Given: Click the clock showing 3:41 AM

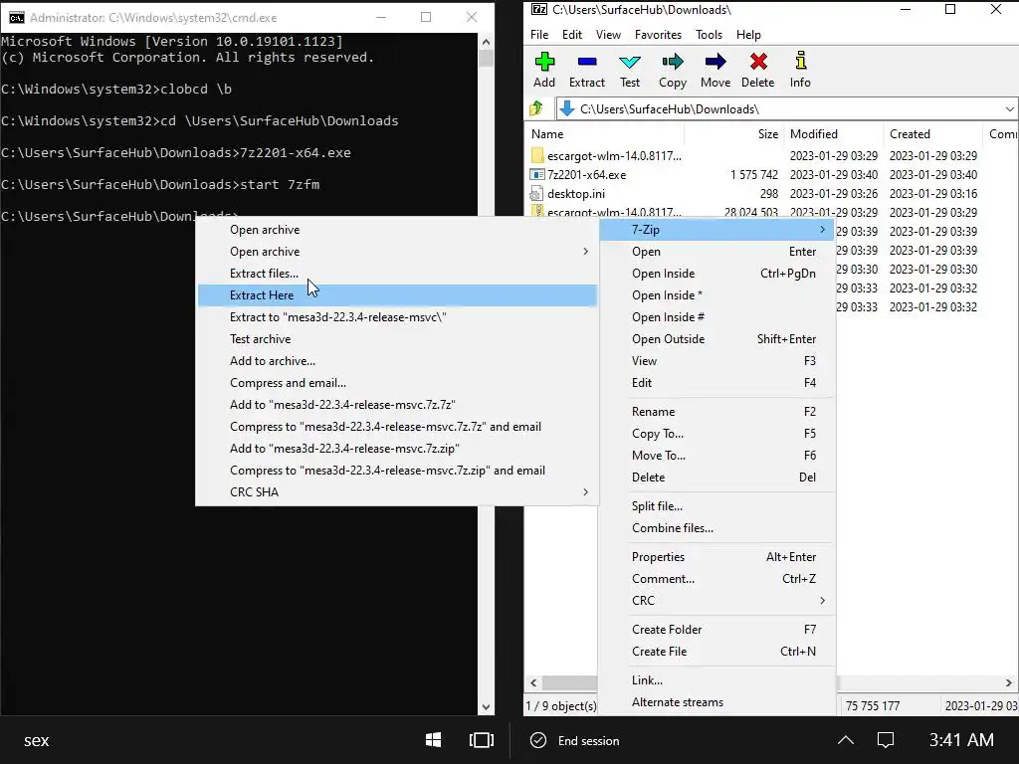Looking at the screenshot, I should click(961, 740).
